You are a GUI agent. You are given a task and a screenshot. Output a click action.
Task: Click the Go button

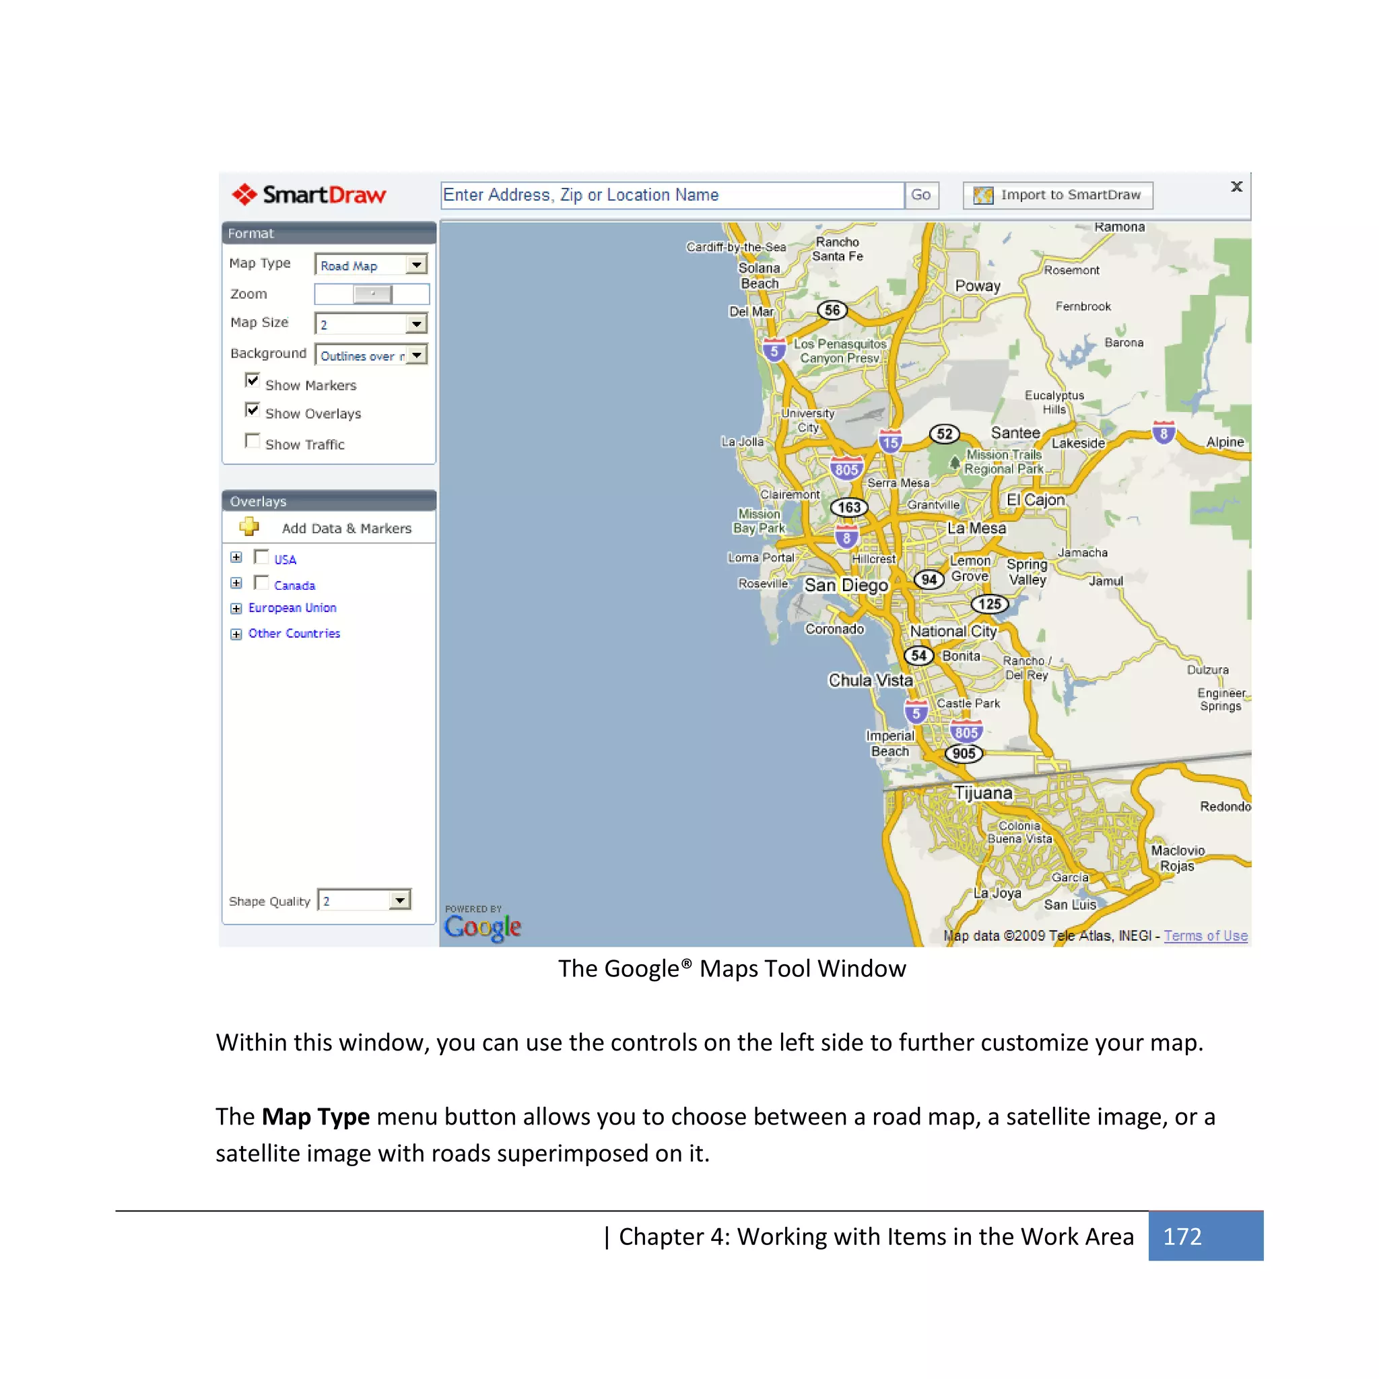pos(920,195)
